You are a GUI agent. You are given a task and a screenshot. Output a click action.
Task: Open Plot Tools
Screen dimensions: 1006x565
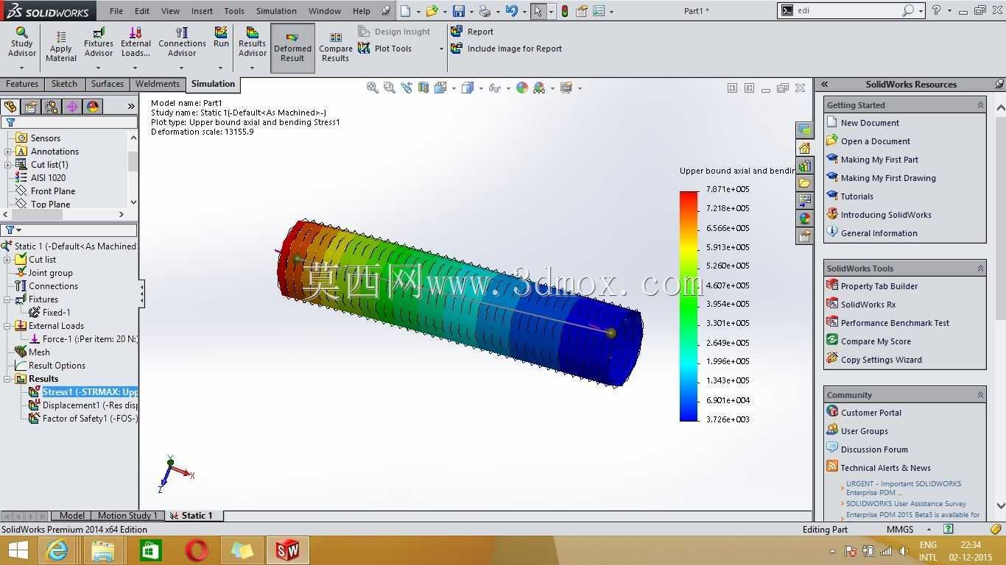coord(385,49)
